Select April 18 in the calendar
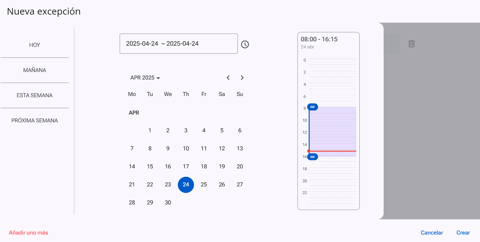Image resolution: width=480 pixels, height=242 pixels. 204,167
